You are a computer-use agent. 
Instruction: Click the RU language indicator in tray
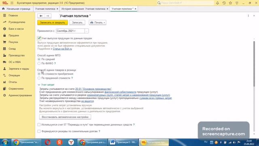206,142
